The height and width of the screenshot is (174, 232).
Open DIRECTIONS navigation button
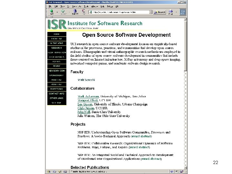(x=57, y=89)
